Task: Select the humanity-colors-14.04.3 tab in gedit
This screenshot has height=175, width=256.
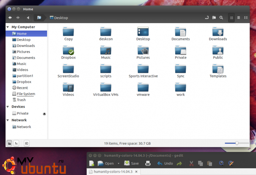Action: (113, 172)
